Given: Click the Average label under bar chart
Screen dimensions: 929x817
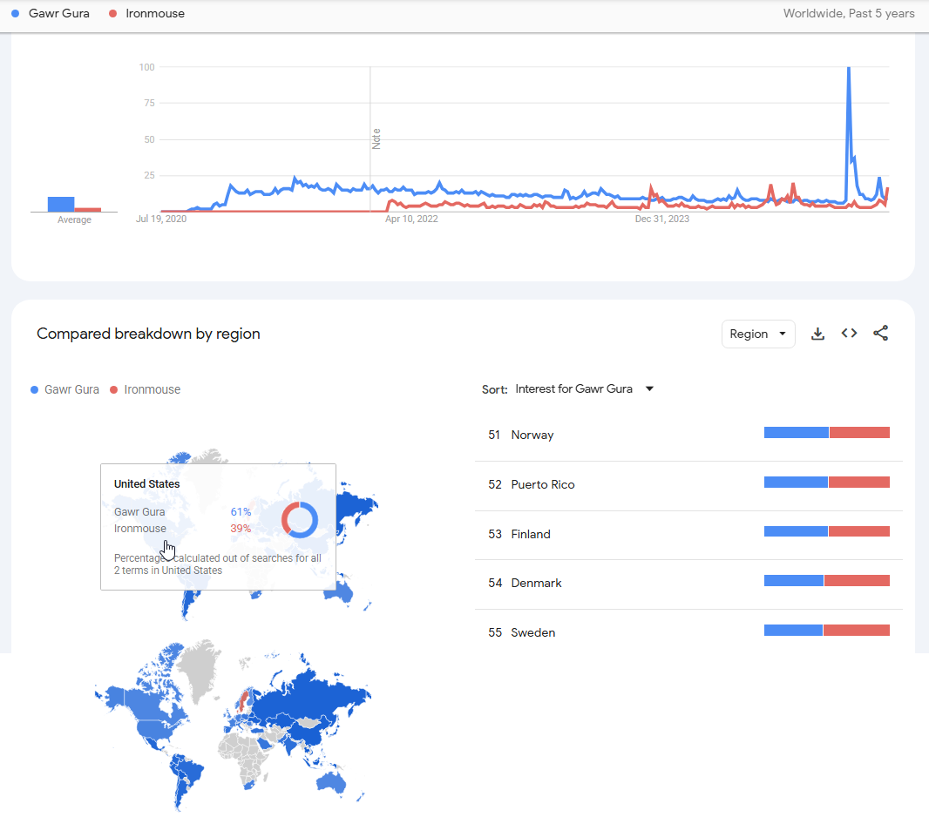Looking at the screenshot, I should click(x=74, y=219).
